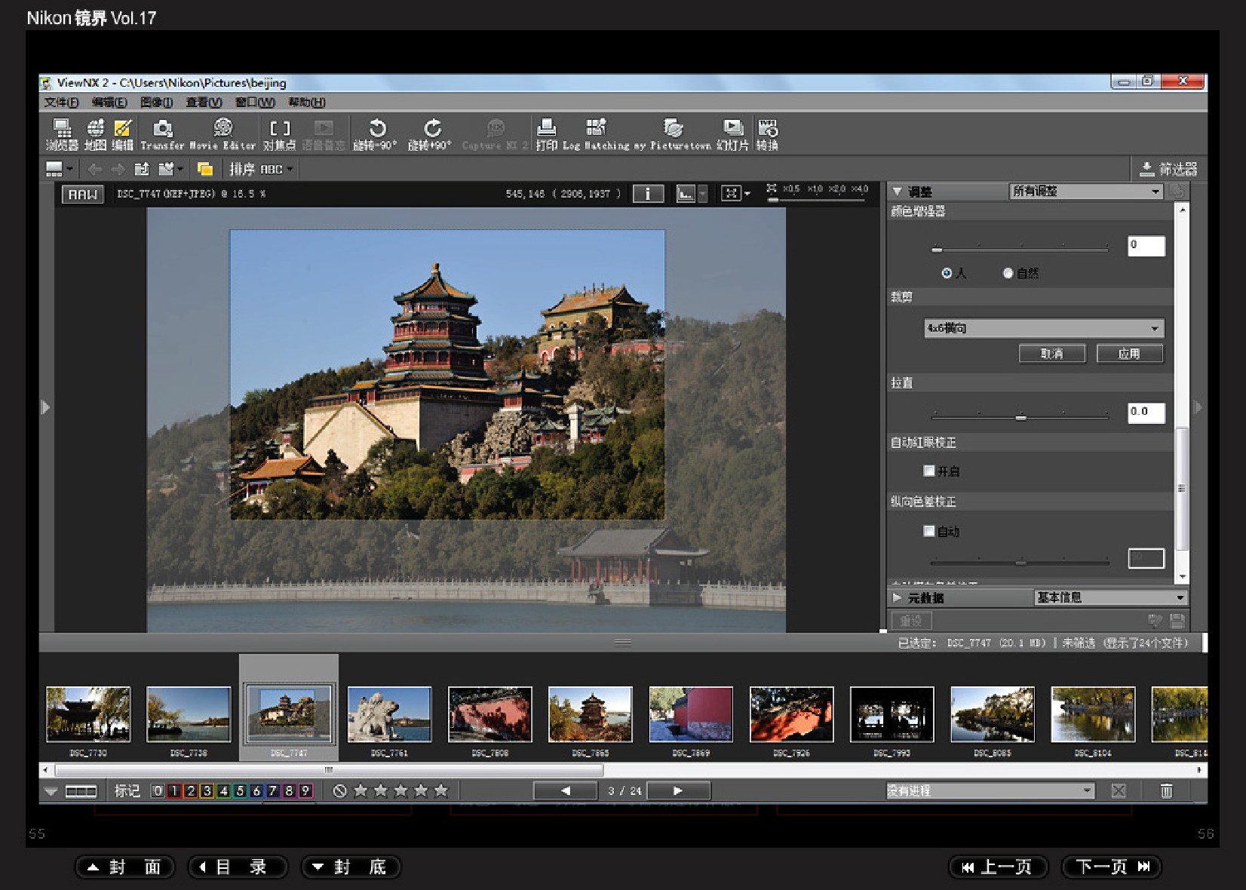
Task: Launch Movie Editor reel icon
Action: [222, 134]
